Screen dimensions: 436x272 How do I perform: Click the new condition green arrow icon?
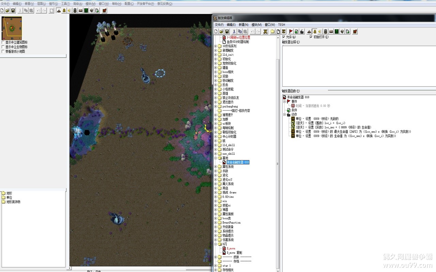pos(296,32)
